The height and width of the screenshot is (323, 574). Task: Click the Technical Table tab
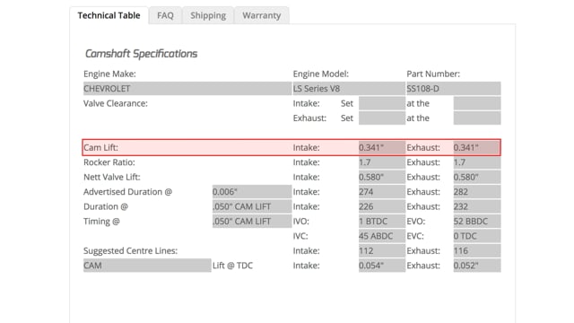click(x=109, y=15)
